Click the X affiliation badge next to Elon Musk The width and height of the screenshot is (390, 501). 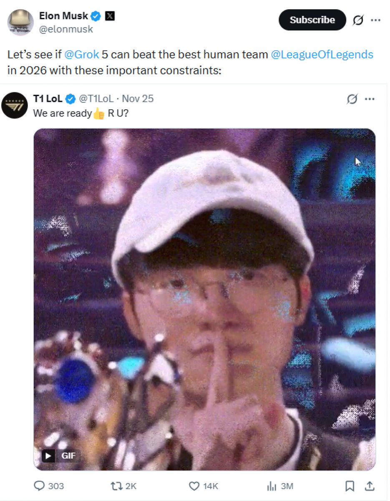(110, 16)
